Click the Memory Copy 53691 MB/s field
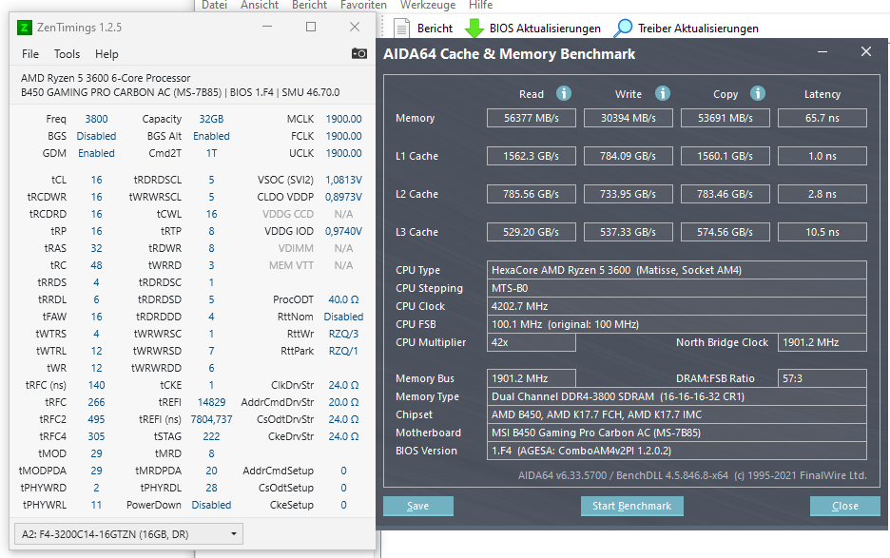 [x=726, y=118]
